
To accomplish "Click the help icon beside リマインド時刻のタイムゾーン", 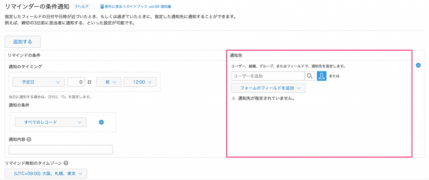I will coord(66,163).
